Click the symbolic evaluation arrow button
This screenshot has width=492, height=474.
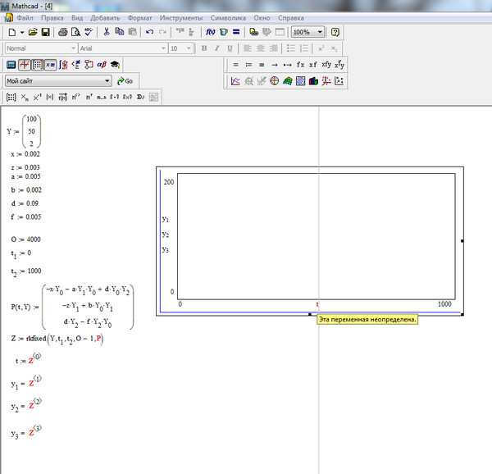point(275,64)
